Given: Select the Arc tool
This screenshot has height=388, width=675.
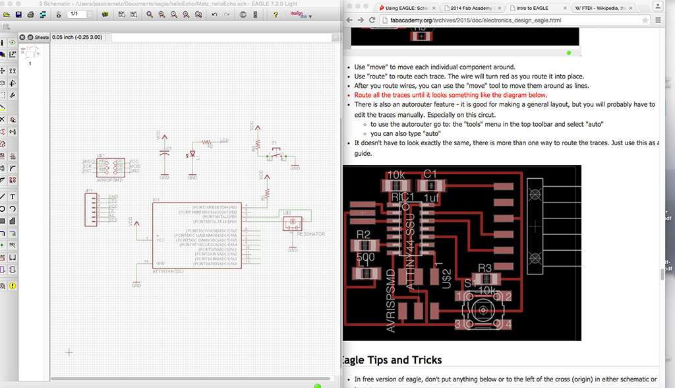Looking at the screenshot, I should pyautogui.click(x=13, y=209).
